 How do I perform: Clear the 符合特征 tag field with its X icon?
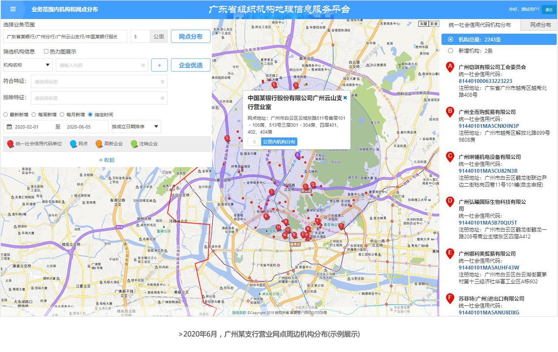coord(163,82)
